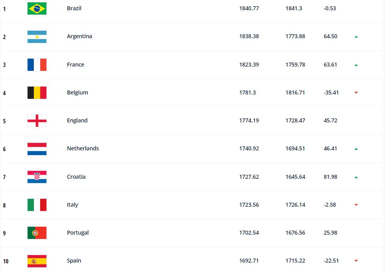Click Argentina's green up-arrow indicator
The height and width of the screenshot is (272, 385).
pos(356,37)
